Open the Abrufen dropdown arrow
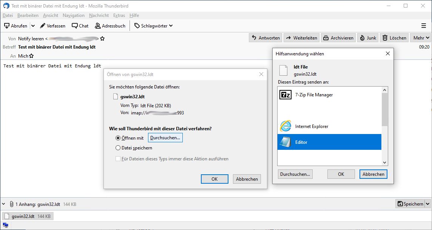 (x=33, y=26)
